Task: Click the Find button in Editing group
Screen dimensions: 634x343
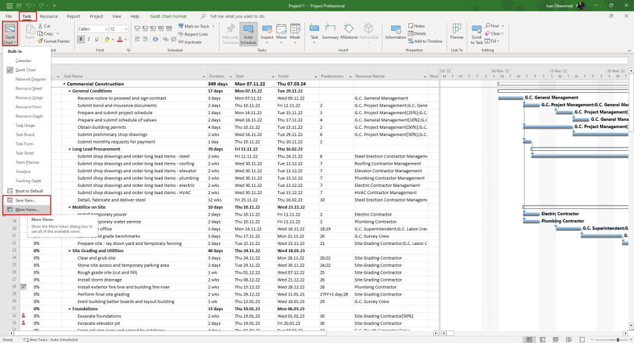Action: pyautogui.click(x=492, y=26)
